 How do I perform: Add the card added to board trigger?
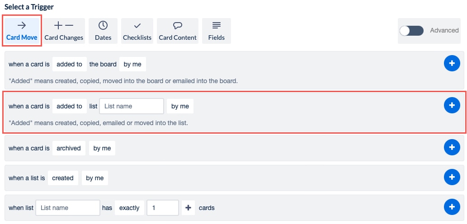(452, 64)
